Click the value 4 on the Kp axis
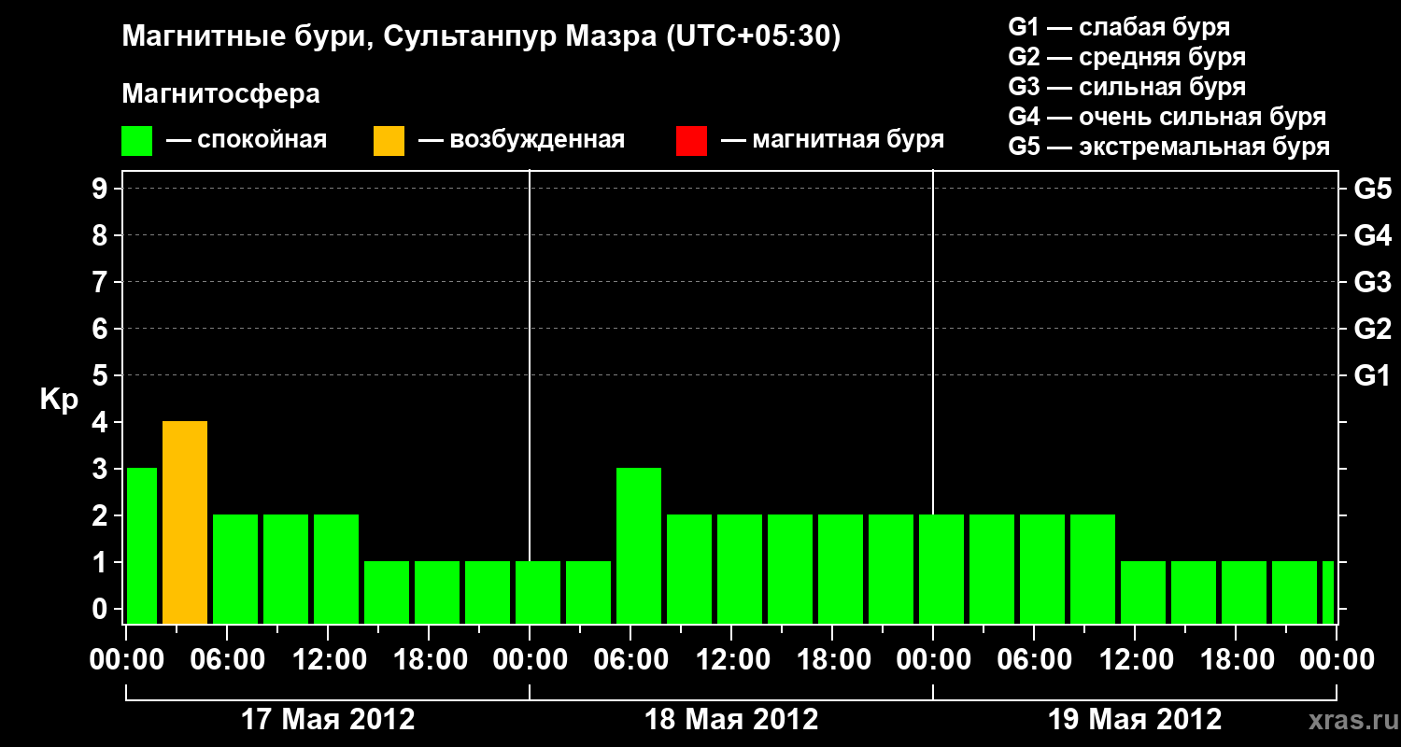The height and width of the screenshot is (747, 1401). click(x=102, y=422)
